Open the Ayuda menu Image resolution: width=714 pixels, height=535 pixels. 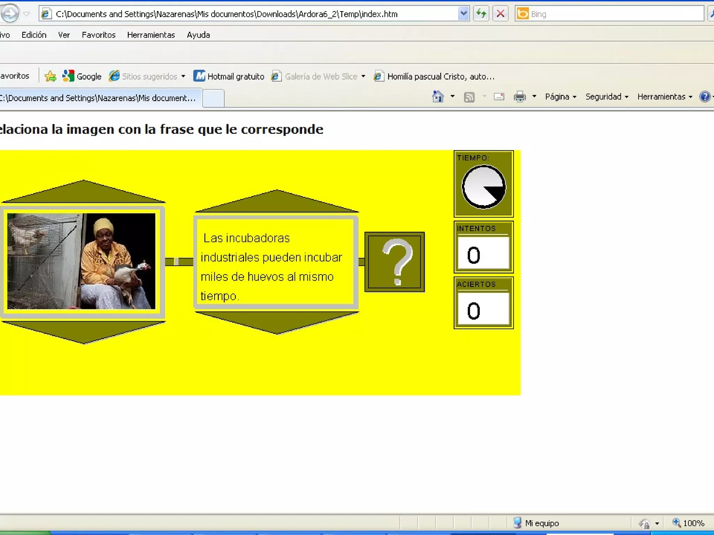pos(198,35)
